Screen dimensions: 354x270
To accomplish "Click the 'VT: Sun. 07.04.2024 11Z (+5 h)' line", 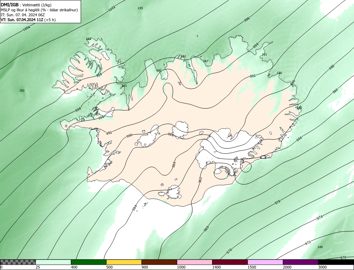I will [x=28, y=20].
